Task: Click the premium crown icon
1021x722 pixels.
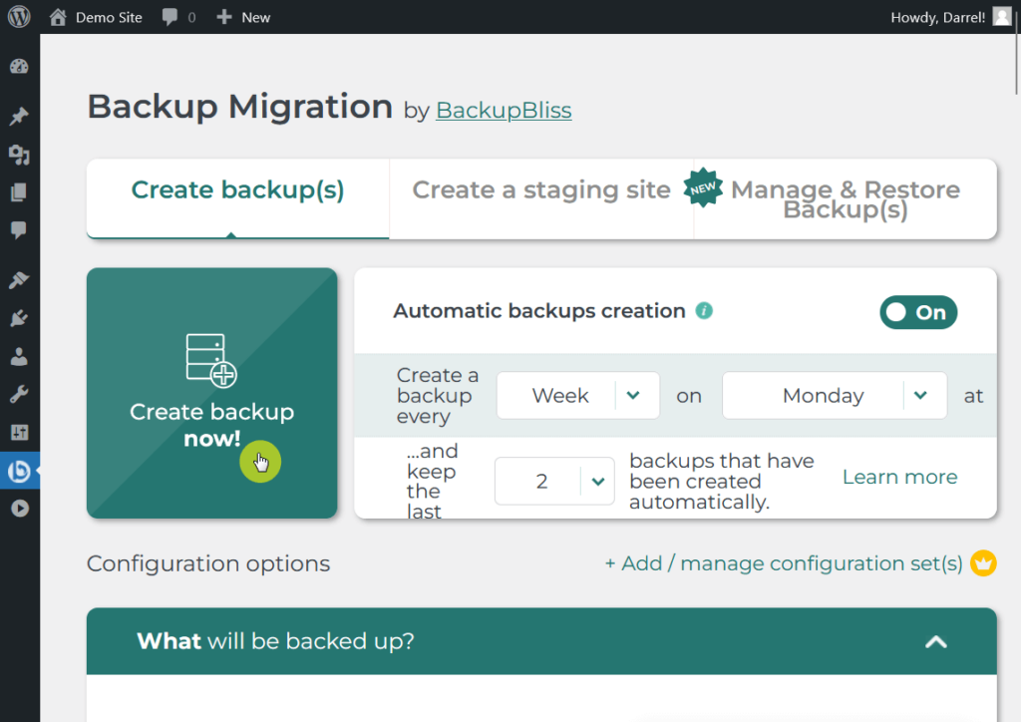Action: click(983, 563)
